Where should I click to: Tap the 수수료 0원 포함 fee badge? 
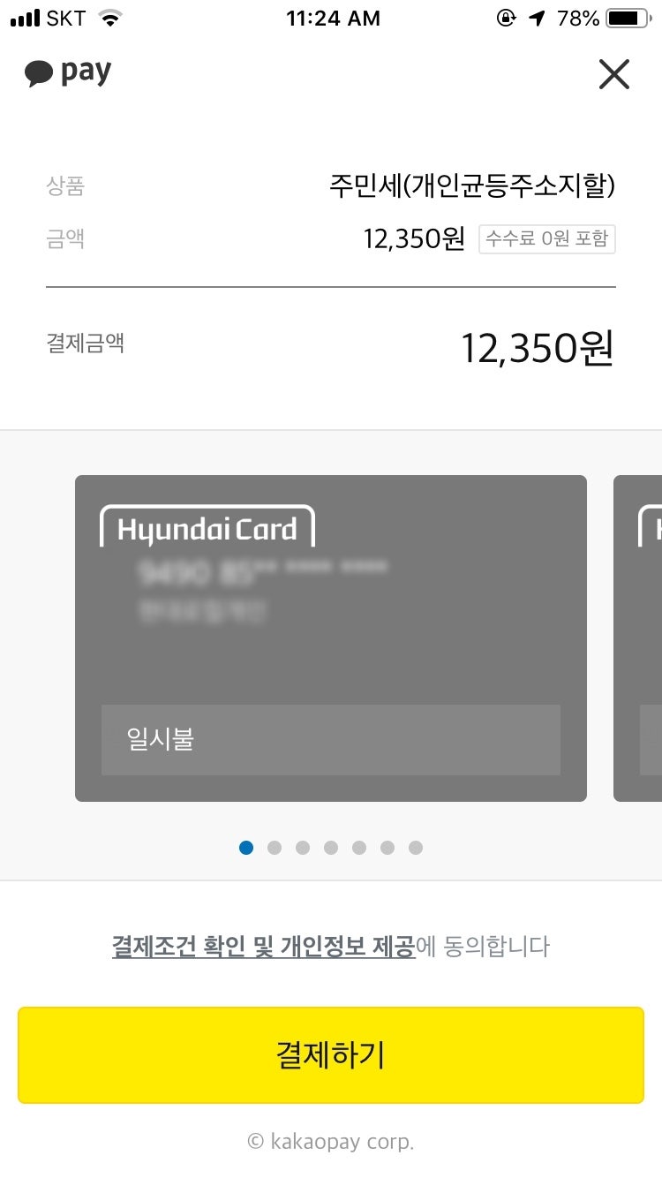(547, 239)
